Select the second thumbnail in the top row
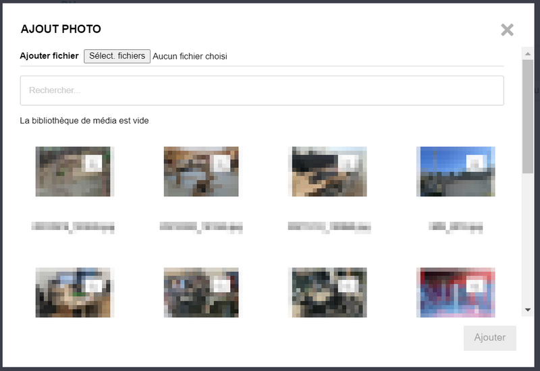Viewport: 540px width, 371px height. pyautogui.click(x=201, y=171)
